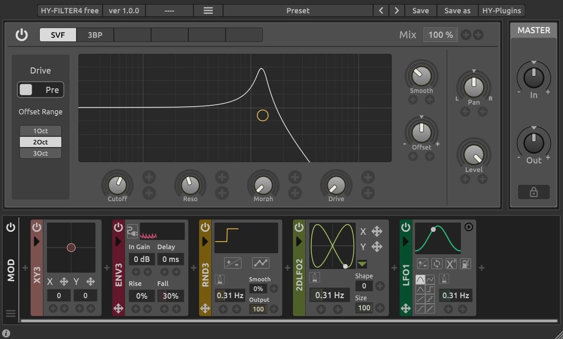Image resolution: width=563 pixels, height=339 pixels.
Task: Select the 3Oct offset range option
Action: [x=40, y=153]
